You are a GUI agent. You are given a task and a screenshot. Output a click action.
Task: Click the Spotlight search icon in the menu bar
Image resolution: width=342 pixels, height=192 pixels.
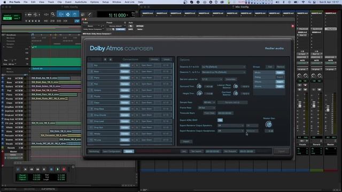(309, 2)
